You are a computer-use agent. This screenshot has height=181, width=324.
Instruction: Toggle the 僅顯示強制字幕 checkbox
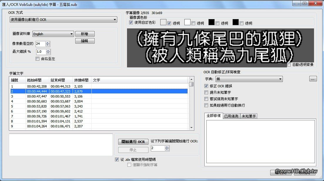coord(129,165)
